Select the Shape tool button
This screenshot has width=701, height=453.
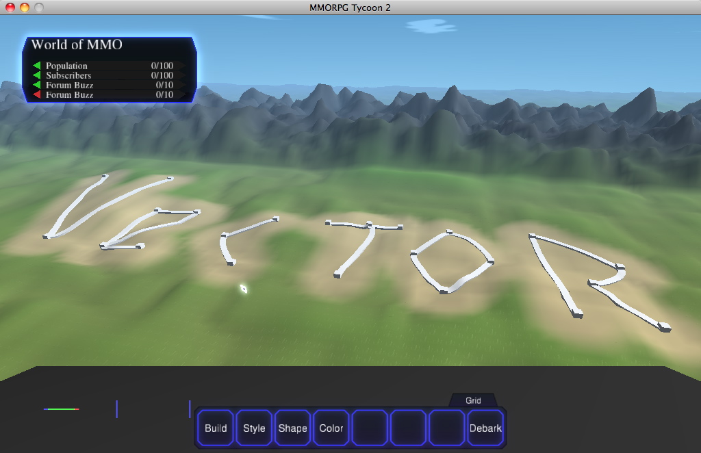[x=292, y=428]
